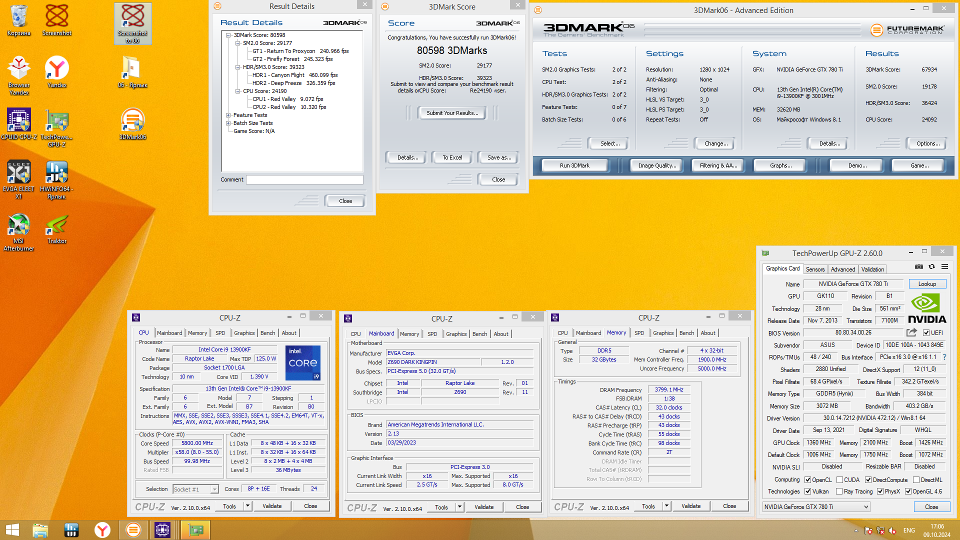Screen dimensions: 960x540
Task: Switch to 3DMark06 taskbar icon
Action: click(x=133, y=530)
